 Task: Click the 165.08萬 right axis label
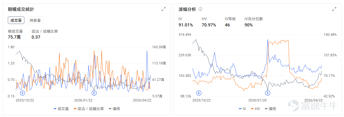pyautogui.click(x=159, y=47)
